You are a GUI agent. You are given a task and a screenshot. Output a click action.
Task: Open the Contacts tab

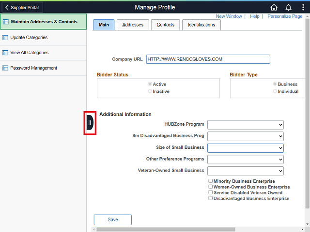(x=166, y=25)
